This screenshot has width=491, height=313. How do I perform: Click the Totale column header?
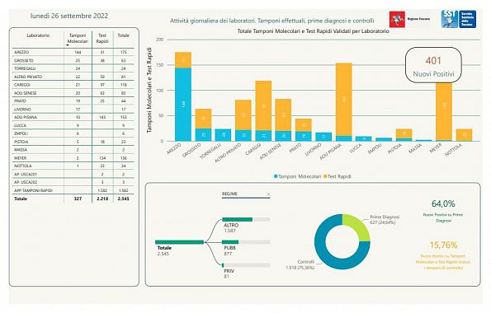(124, 35)
